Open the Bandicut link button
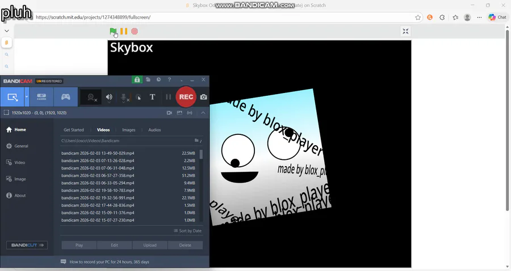This screenshot has width=511, height=271. [27, 245]
